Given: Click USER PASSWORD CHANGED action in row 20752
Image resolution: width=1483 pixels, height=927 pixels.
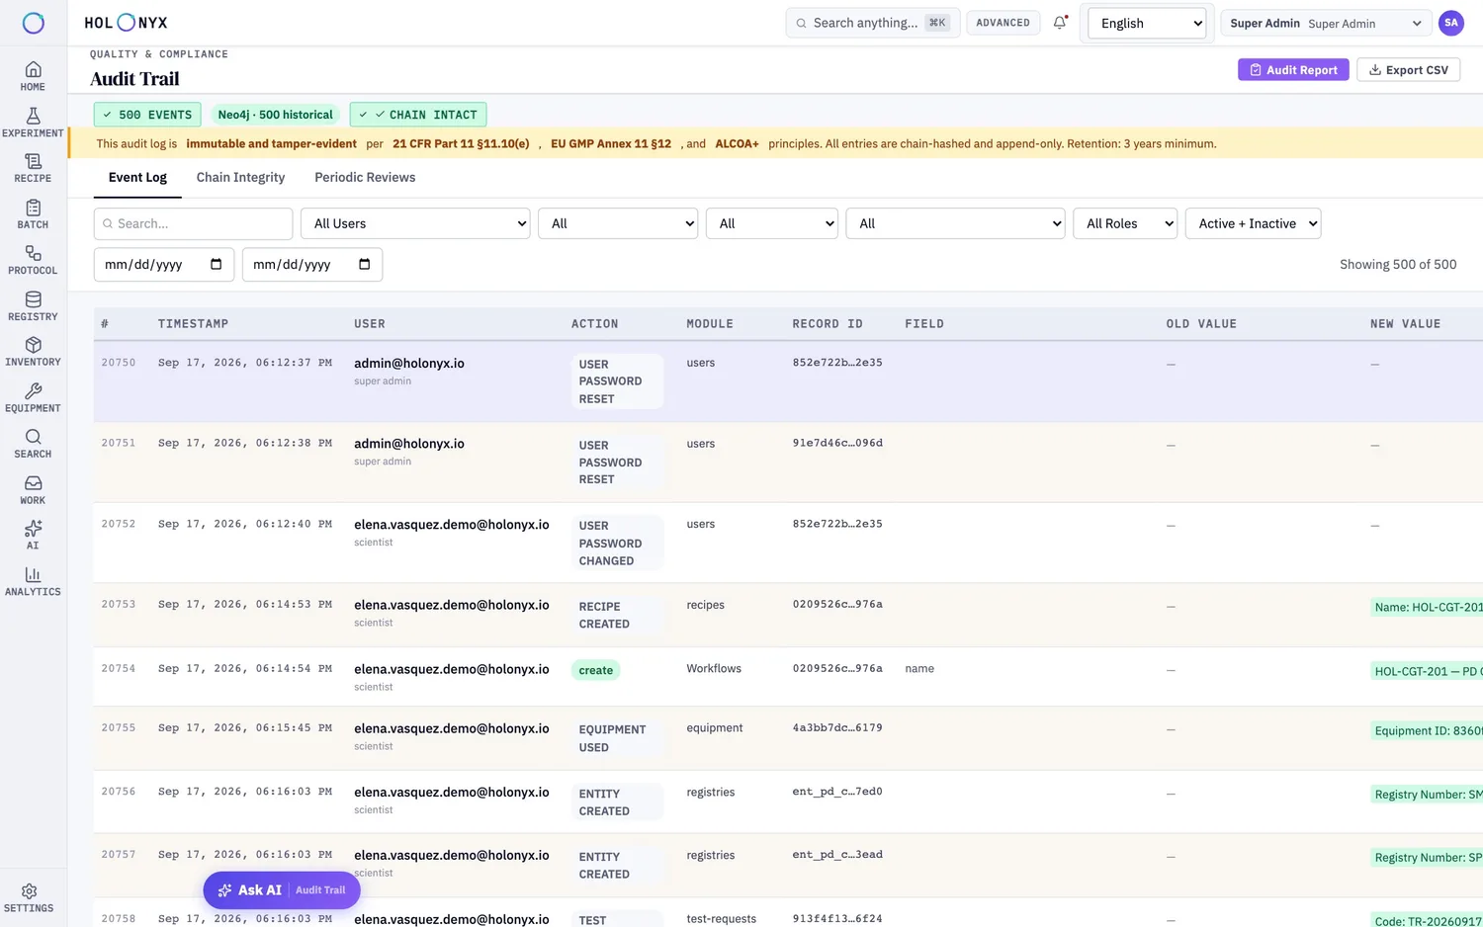Looking at the screenshot, I should click(x=617, y=544).
